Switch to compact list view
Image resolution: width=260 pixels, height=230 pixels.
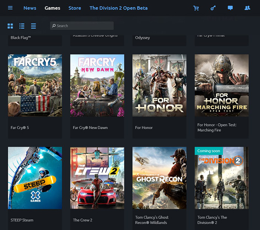pyautogui.click(x=33, y=26)
